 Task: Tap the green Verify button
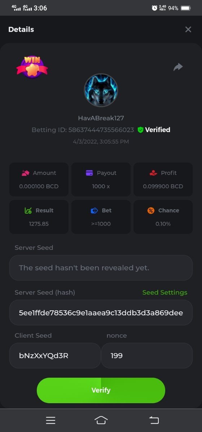[x=101, y=390]
